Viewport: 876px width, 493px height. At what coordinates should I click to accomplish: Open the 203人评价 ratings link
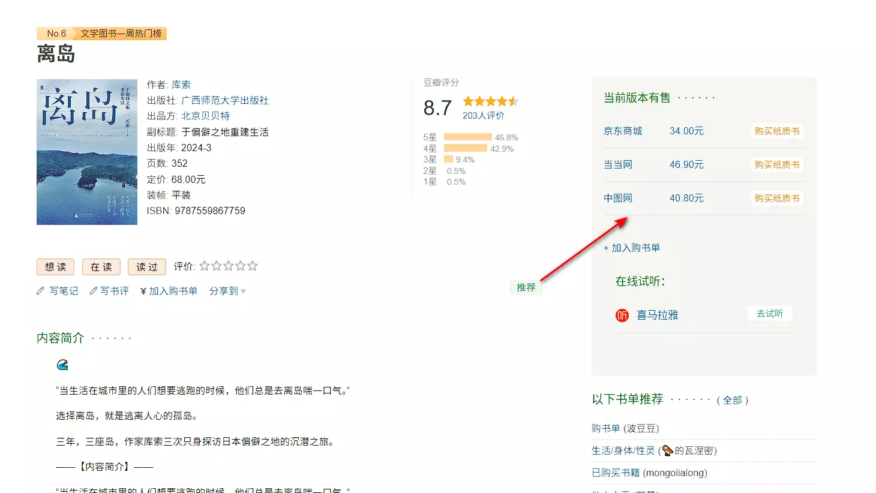pyautogui.click(x=483, y=115)
